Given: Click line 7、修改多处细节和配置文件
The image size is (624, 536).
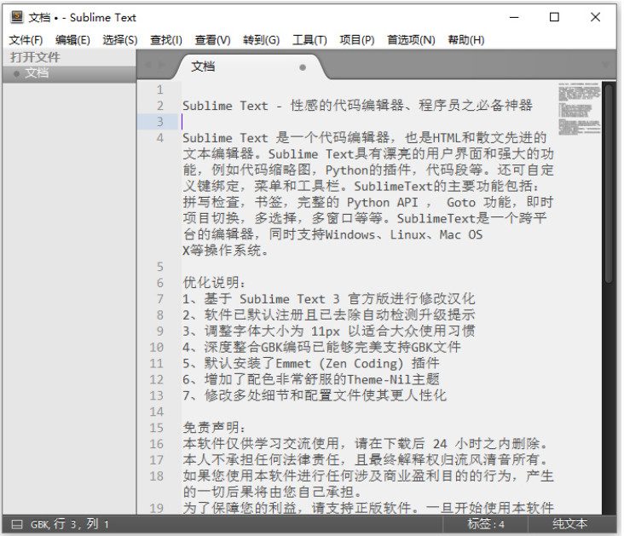Looking at the screenshot, I should (x=315, y=395).
